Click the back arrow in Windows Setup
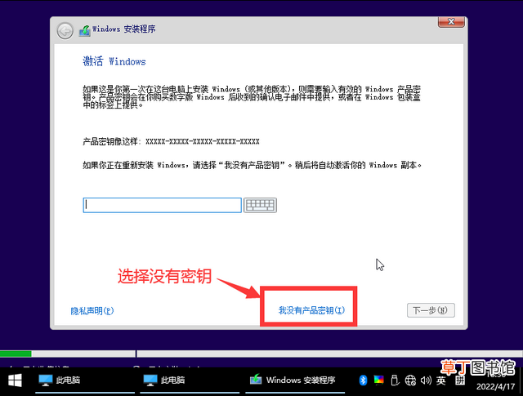The image size is (523, 396). coord(65,31)
